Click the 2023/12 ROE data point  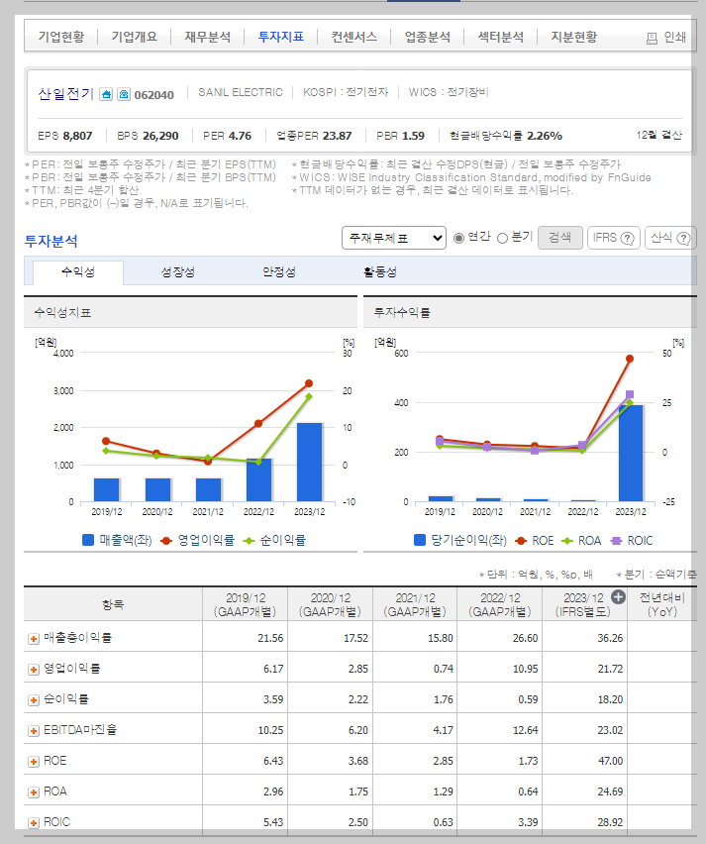coord(630,359)
